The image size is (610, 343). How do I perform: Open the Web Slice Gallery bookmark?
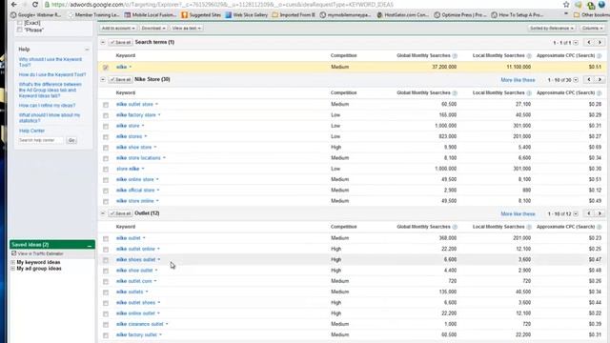click(x=247, y=15)
